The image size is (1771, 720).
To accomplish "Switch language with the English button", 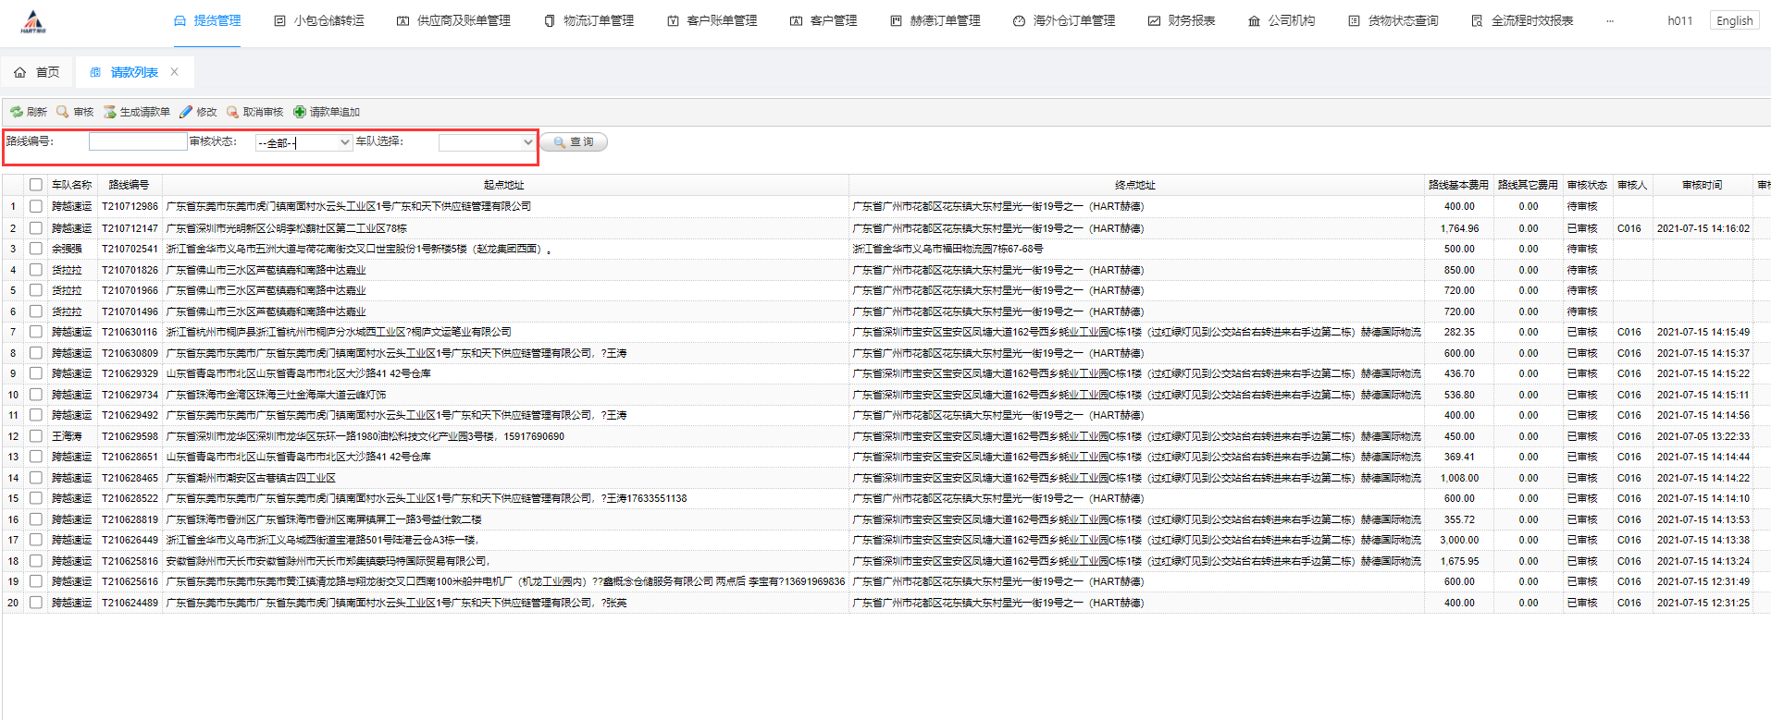I will pos(1734,21).
